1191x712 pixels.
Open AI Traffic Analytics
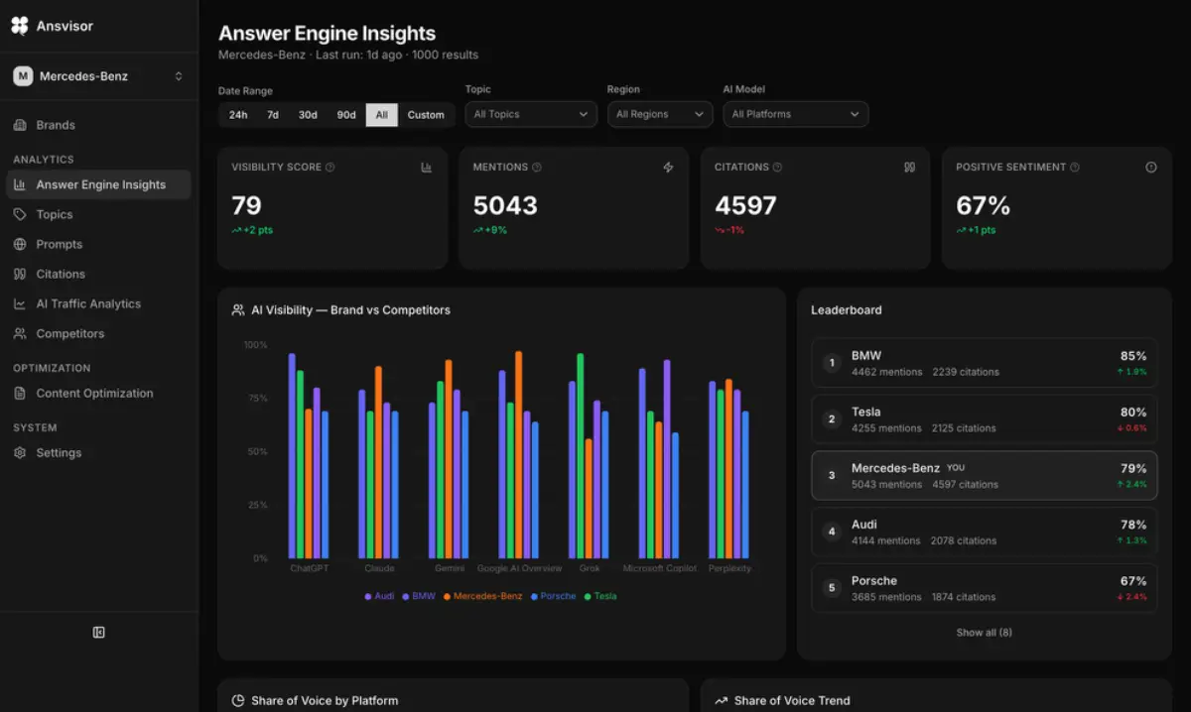[x=98, y=303]
